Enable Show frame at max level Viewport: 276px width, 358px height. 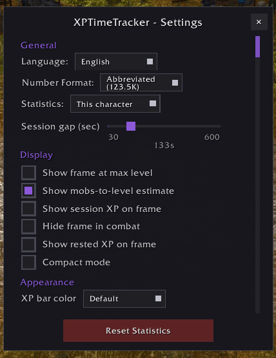(x=28, y=173)
